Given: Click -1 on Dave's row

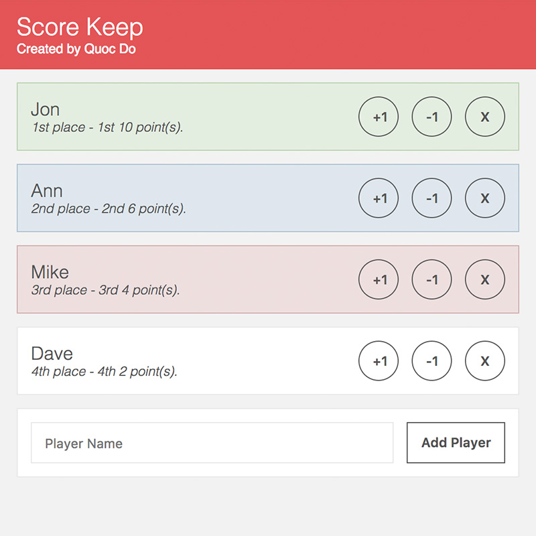Looking at the screenshot, I should pos(431,360).
